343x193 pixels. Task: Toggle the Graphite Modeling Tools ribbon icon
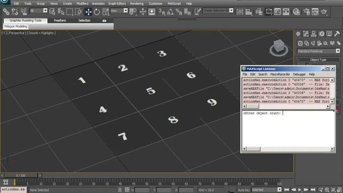[x=269, y=12]
